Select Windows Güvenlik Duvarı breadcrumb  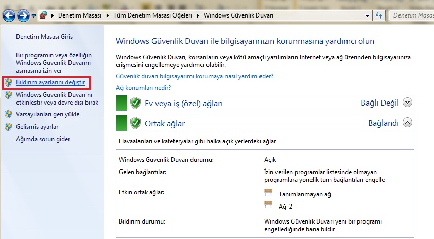(238, 15)
